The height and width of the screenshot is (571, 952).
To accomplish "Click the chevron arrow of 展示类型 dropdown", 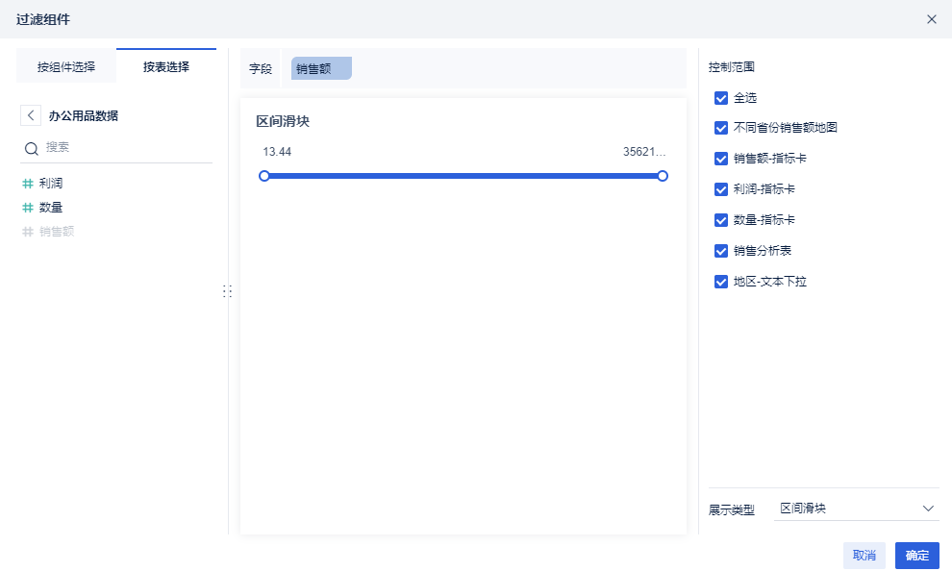I will (x=928, y=509).
